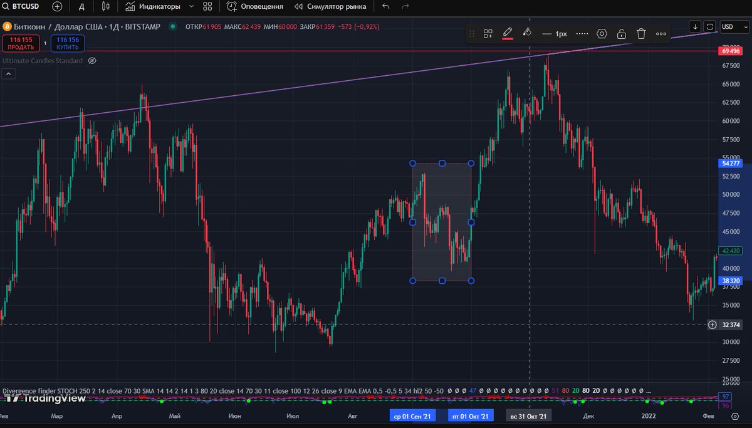Create an alert via Оповещения

pos(255,6)
